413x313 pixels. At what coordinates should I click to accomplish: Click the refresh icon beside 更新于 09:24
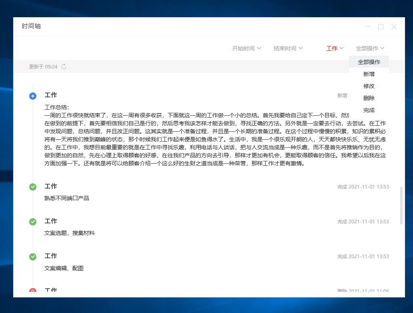pos(64,67)
